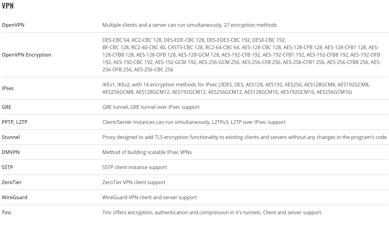Click the SSTP row label

(x=7, y=167)
